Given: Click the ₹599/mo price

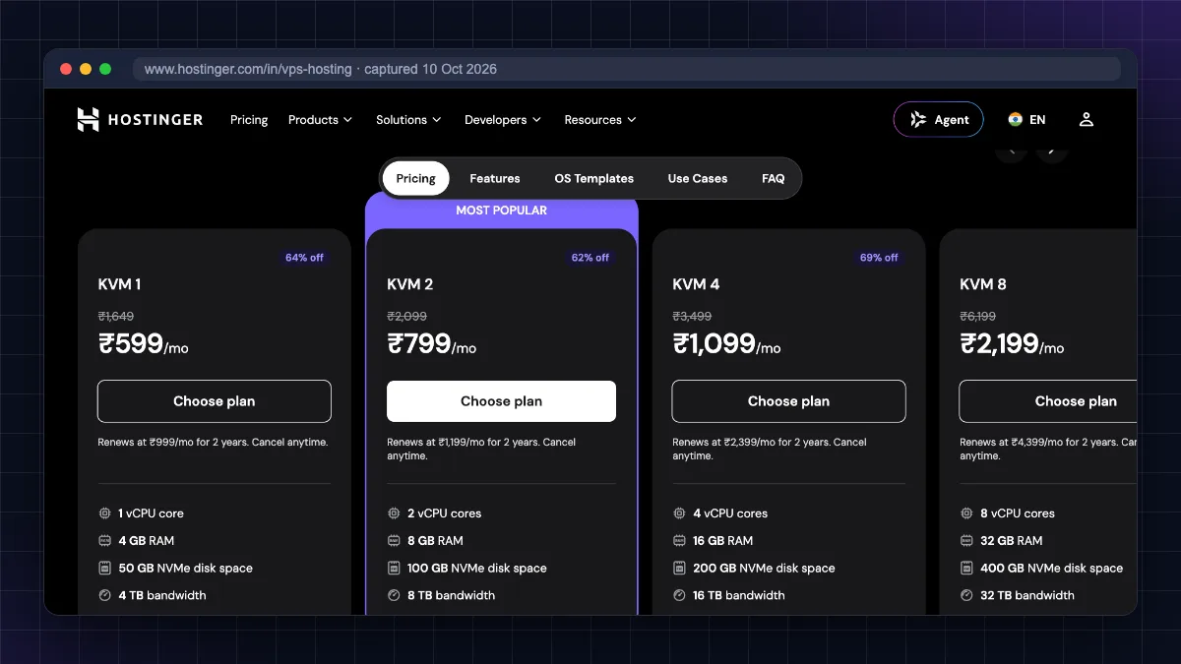Looking at the screenshot, I should [x=144, y=344].
